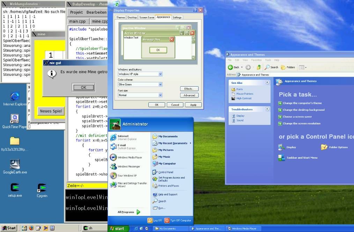The height and width of the screenshot is (232, 354).
Task: Open My Documents in Start menu
Action: pos(165,137)
